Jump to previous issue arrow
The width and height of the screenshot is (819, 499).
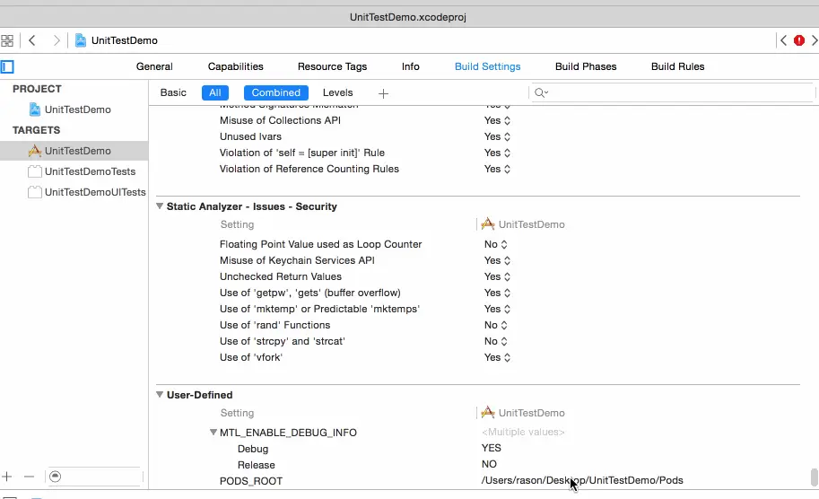tap(783, 40)
